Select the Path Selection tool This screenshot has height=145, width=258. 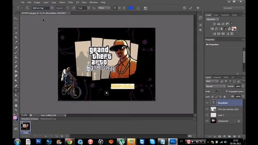[x=16, y=95]
